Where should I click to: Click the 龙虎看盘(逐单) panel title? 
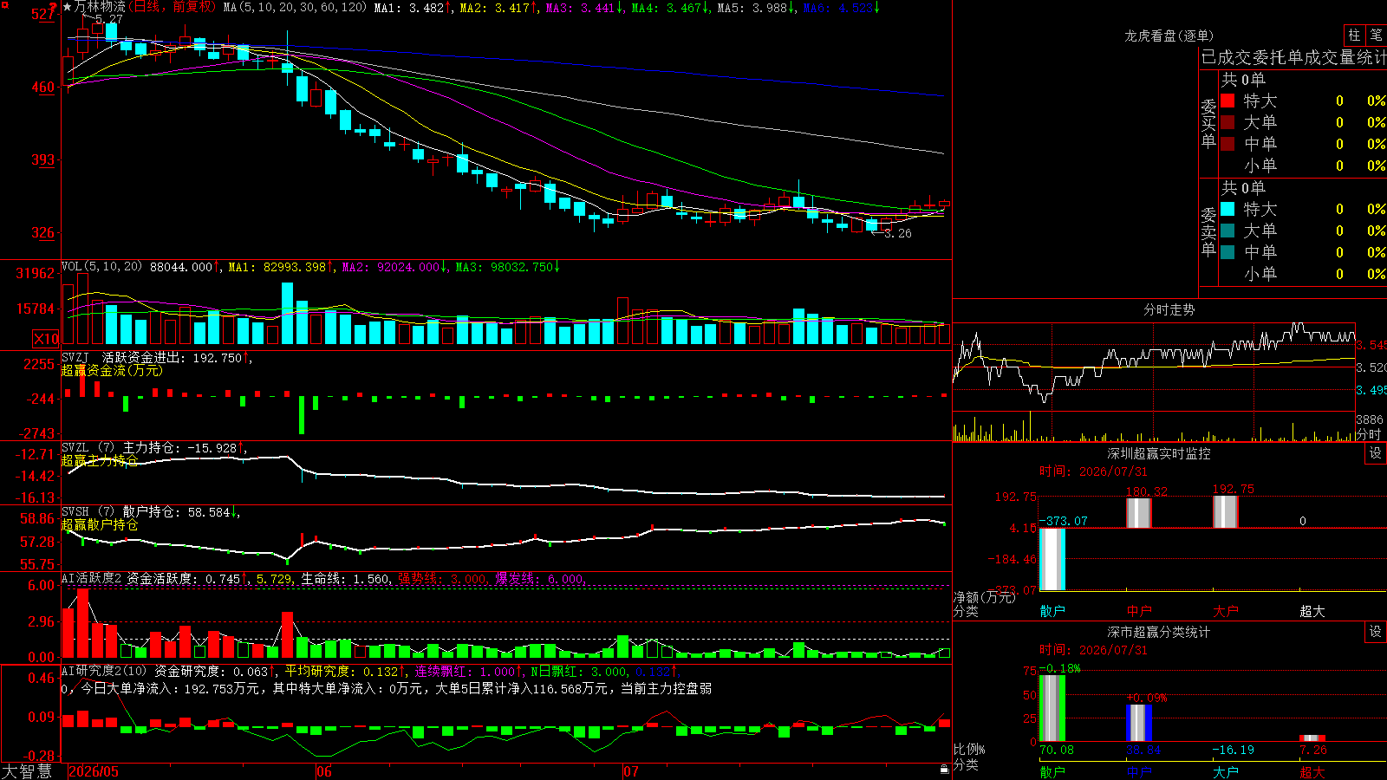coord(1169,36)
